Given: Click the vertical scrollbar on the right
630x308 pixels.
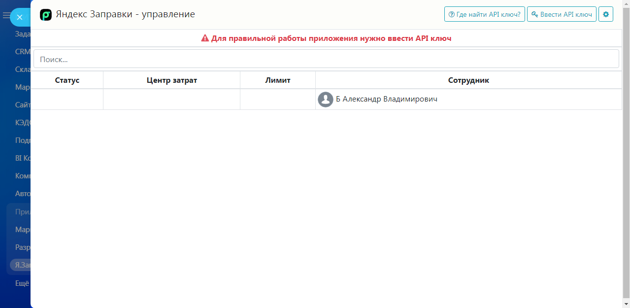Looking at the screenshot, I should [626, 148].
